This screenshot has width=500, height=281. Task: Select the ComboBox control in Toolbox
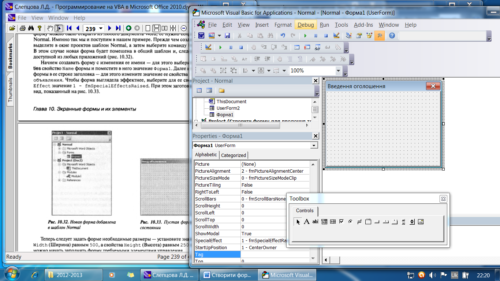click(324, 221)
